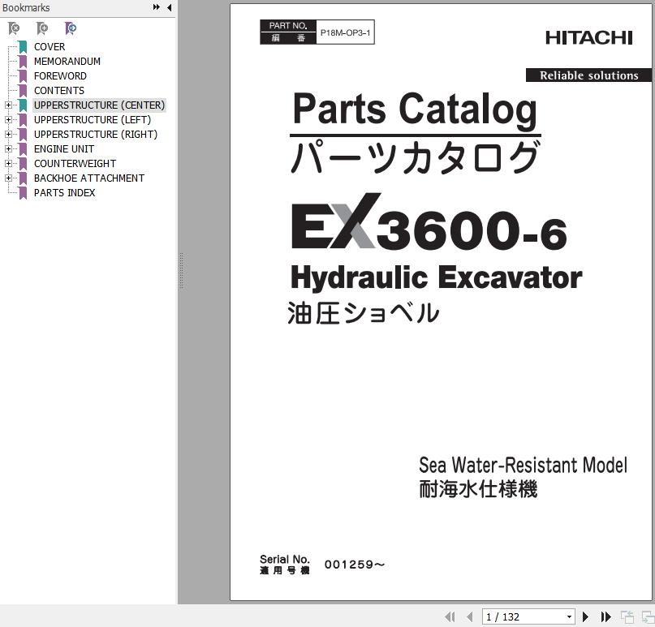Image resolution: width=655 pixels, height=627 pixels.
Task: Select COUNTERWEIGHT bookmark
Action: (x=75, y=164)
